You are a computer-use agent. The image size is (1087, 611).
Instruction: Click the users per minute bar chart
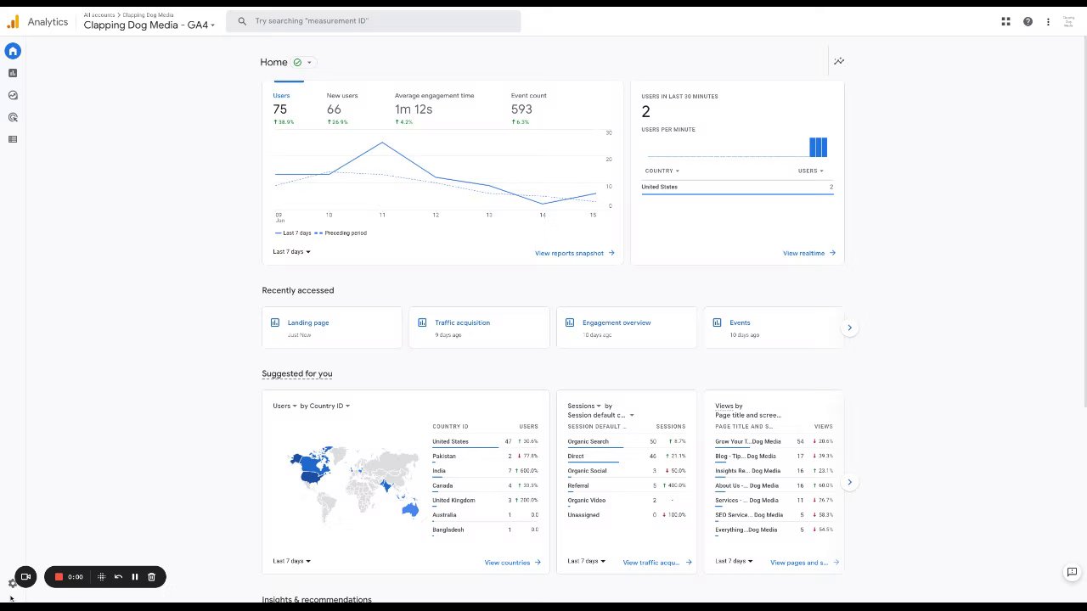pyautogui.click(x=737, y=148)
